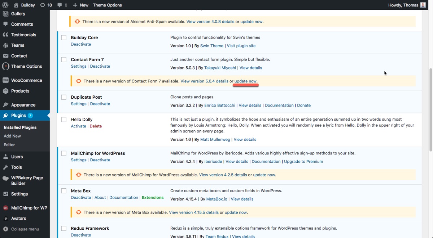Click the Collapse menu label

click(x=25, y=229)
